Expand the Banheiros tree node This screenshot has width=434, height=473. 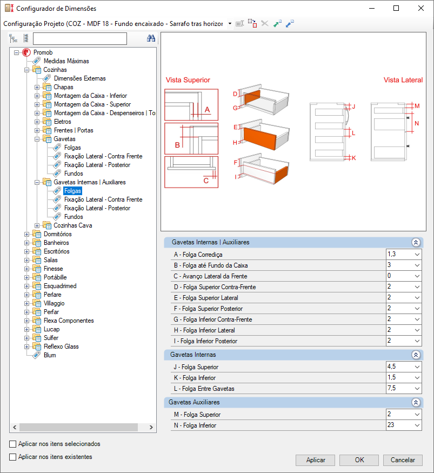click(26, 243)
